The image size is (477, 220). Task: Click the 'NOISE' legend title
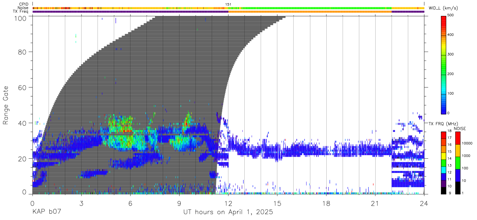[460, 128]
